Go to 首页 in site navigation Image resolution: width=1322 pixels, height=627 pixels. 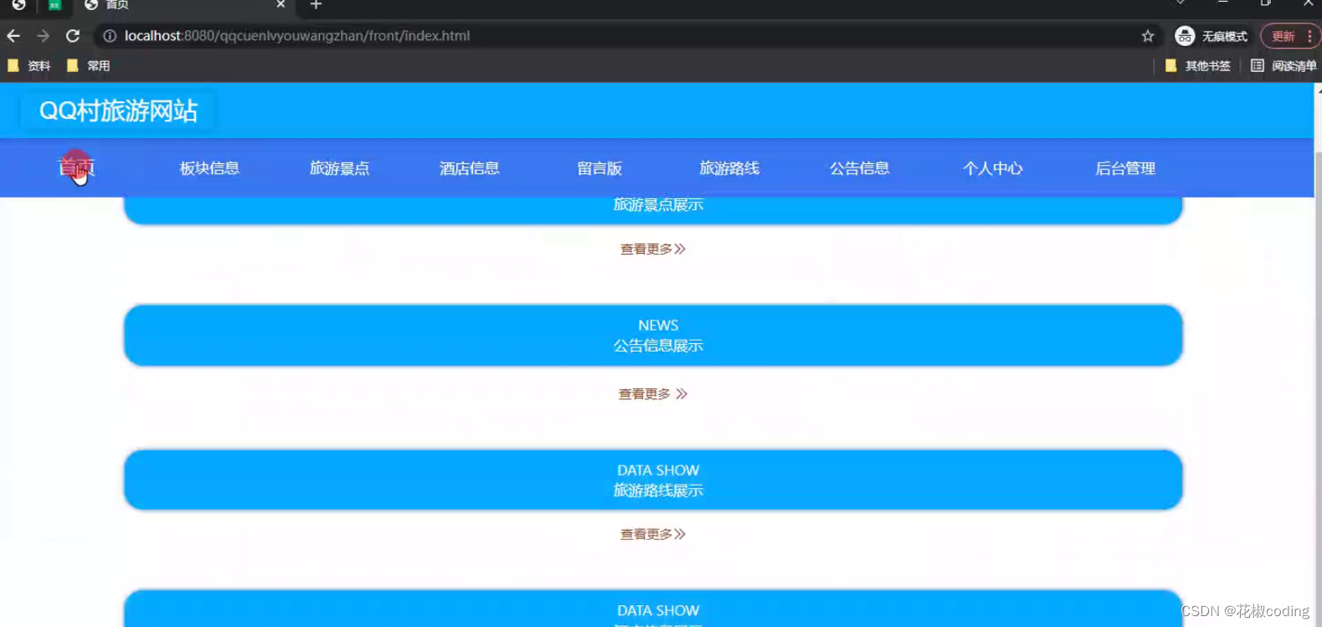(76, 168)
